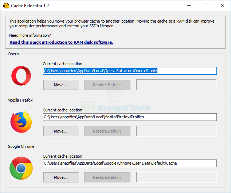The height and width of the screenshot is (193, 231).
Task: Click the Chrome status box beside Restore Default
Action: (x=176, y=177)
